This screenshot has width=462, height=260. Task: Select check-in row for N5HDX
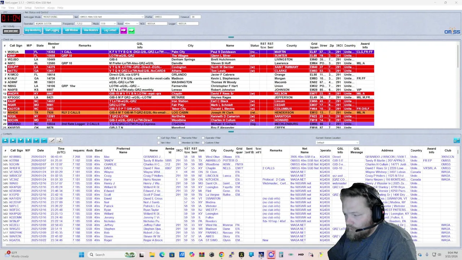pyautogui.click(x=188, y=113)
